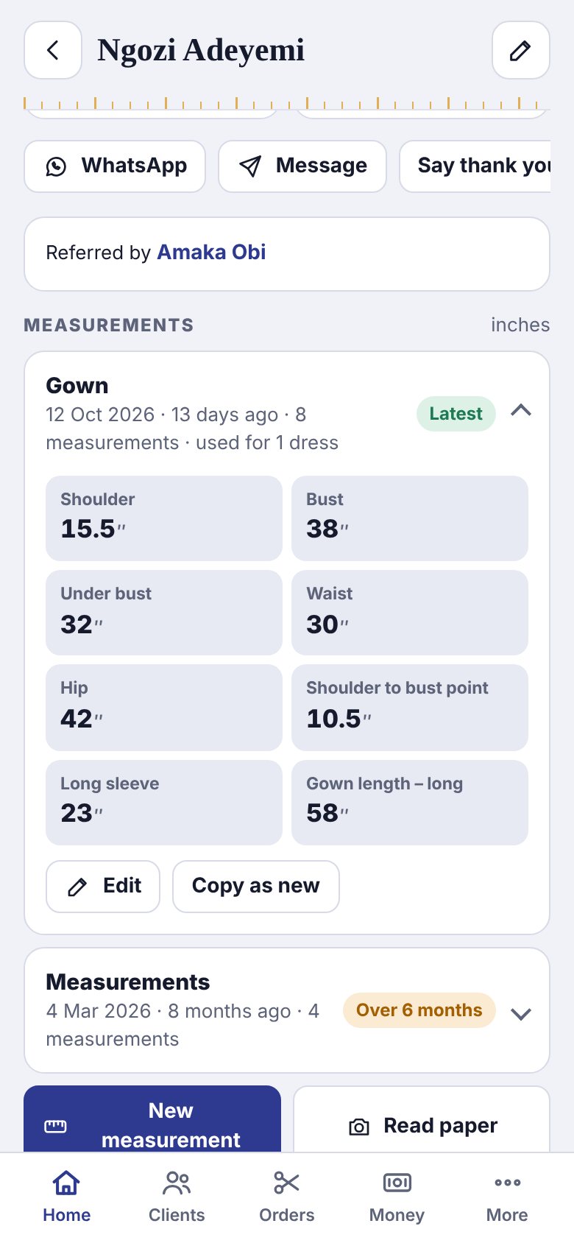
Task: Select the Under bust 32 tile
Action: point(164,613)
